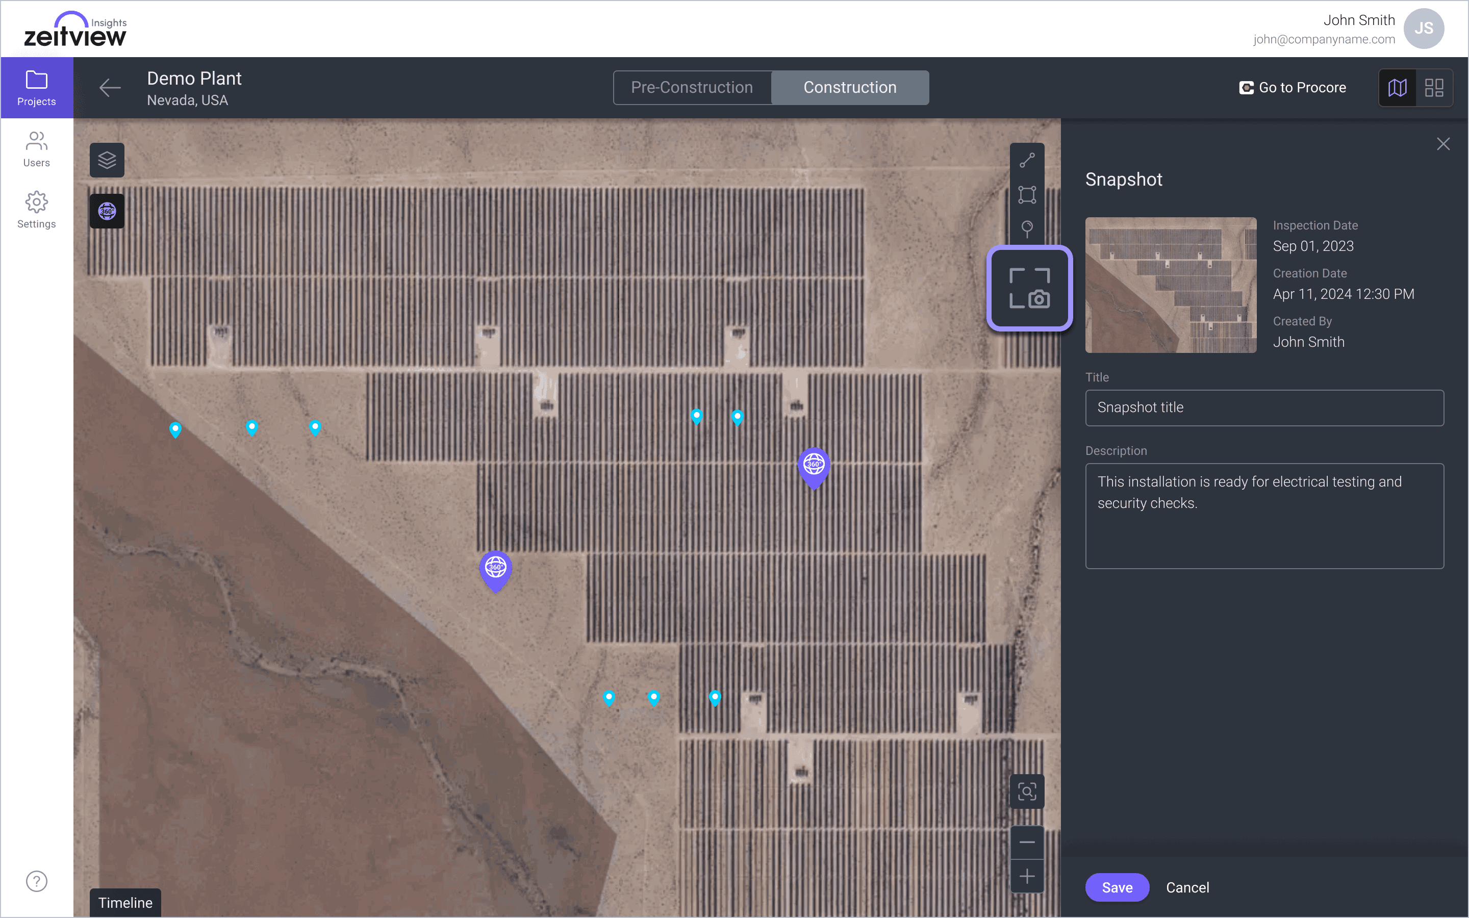Click the zeitview Insights logo
The width and height of the screenshot is (1469, 918).
(x=75, y=29)
